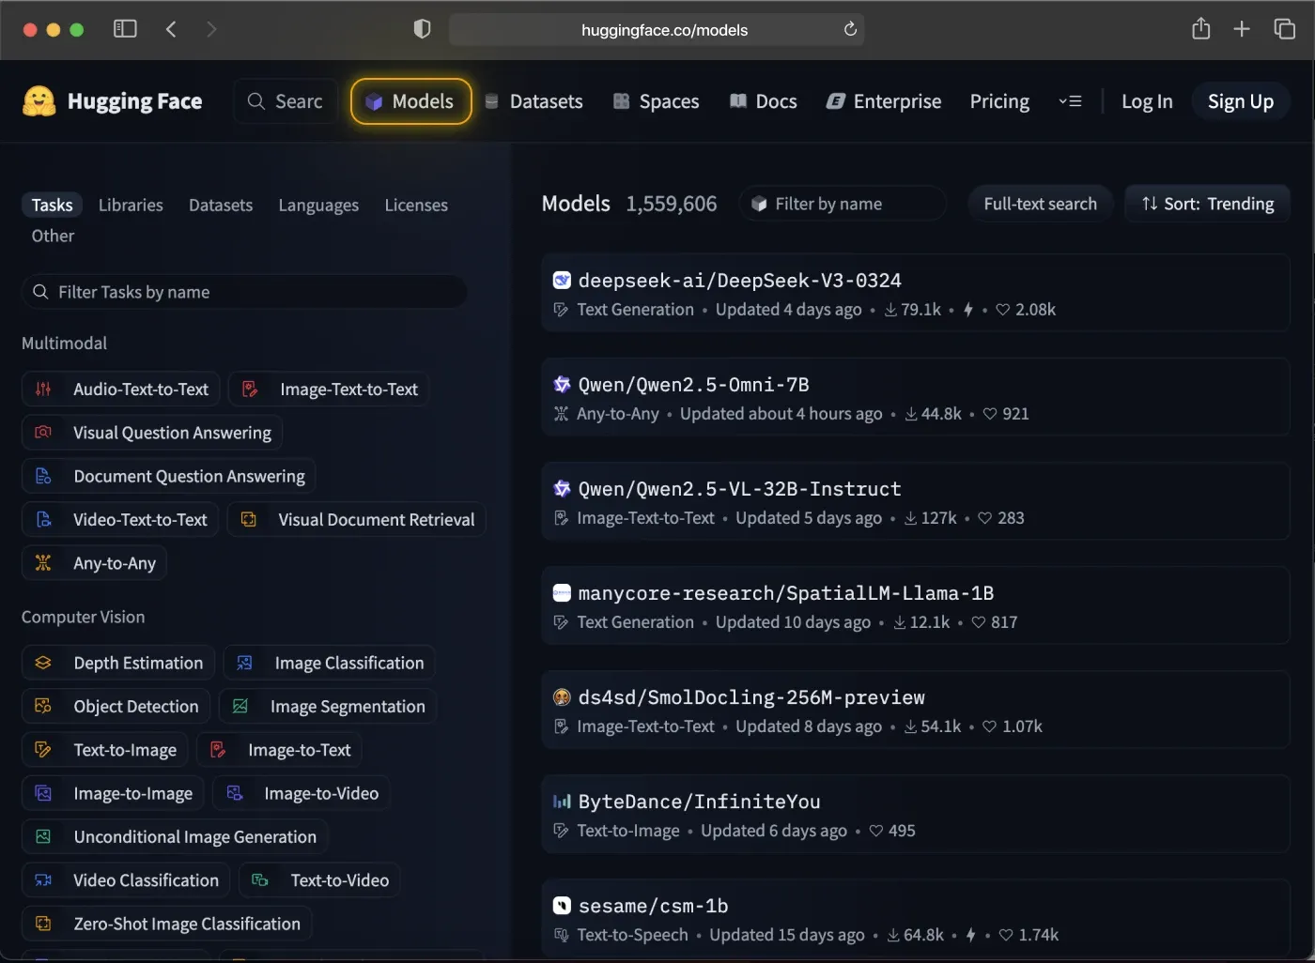Viewport: 1315px width, 963px height.
Task: Switch to the Licenses tab
Action: click(x=415, y=205)
